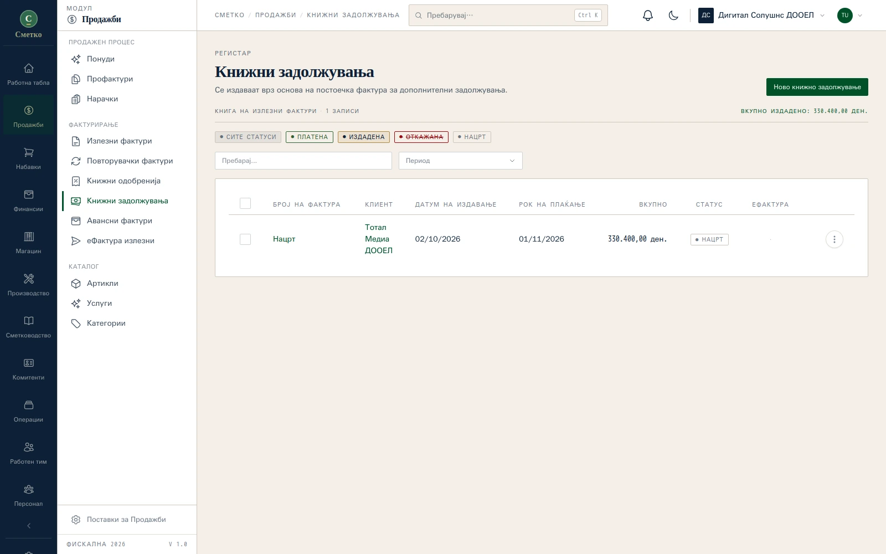Open the notifications bell
The width and height of the screenshot is (886, 554).
tap(648, 16)
